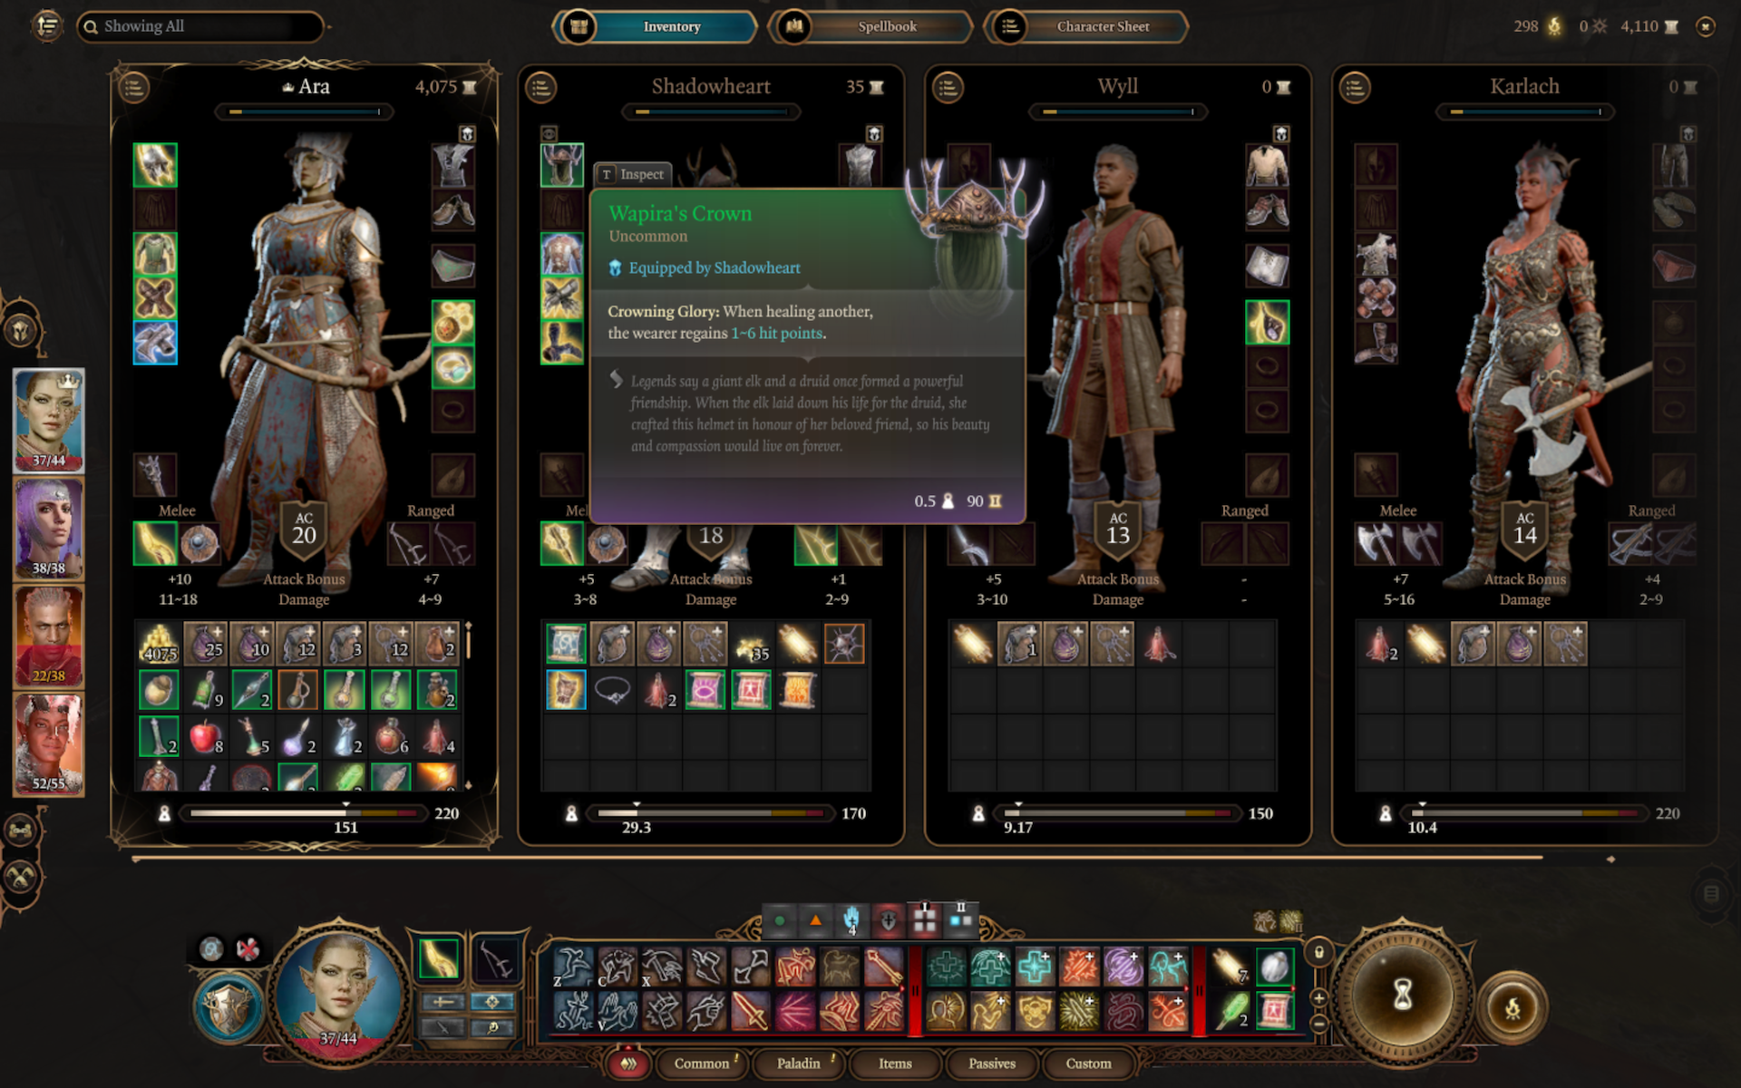Click Ara's gold pile showing 4075
The image size is (1741, 1088).
[160, 644]
